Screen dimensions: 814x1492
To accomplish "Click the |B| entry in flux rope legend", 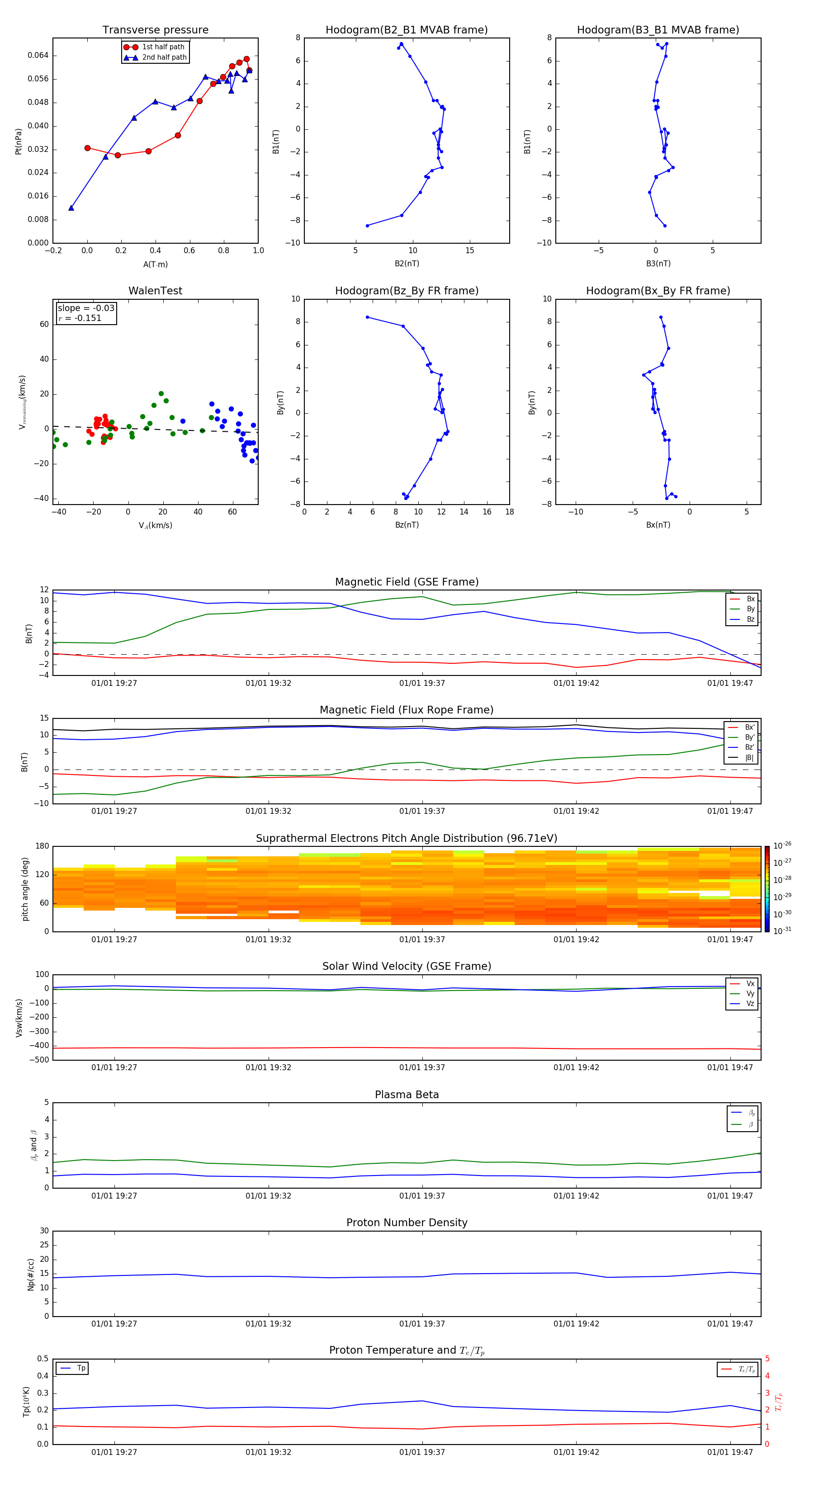I will tap(742, 758).
